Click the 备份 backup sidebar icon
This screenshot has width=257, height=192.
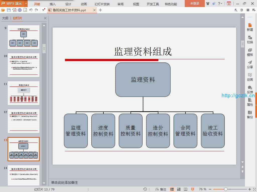coord(250,114)
